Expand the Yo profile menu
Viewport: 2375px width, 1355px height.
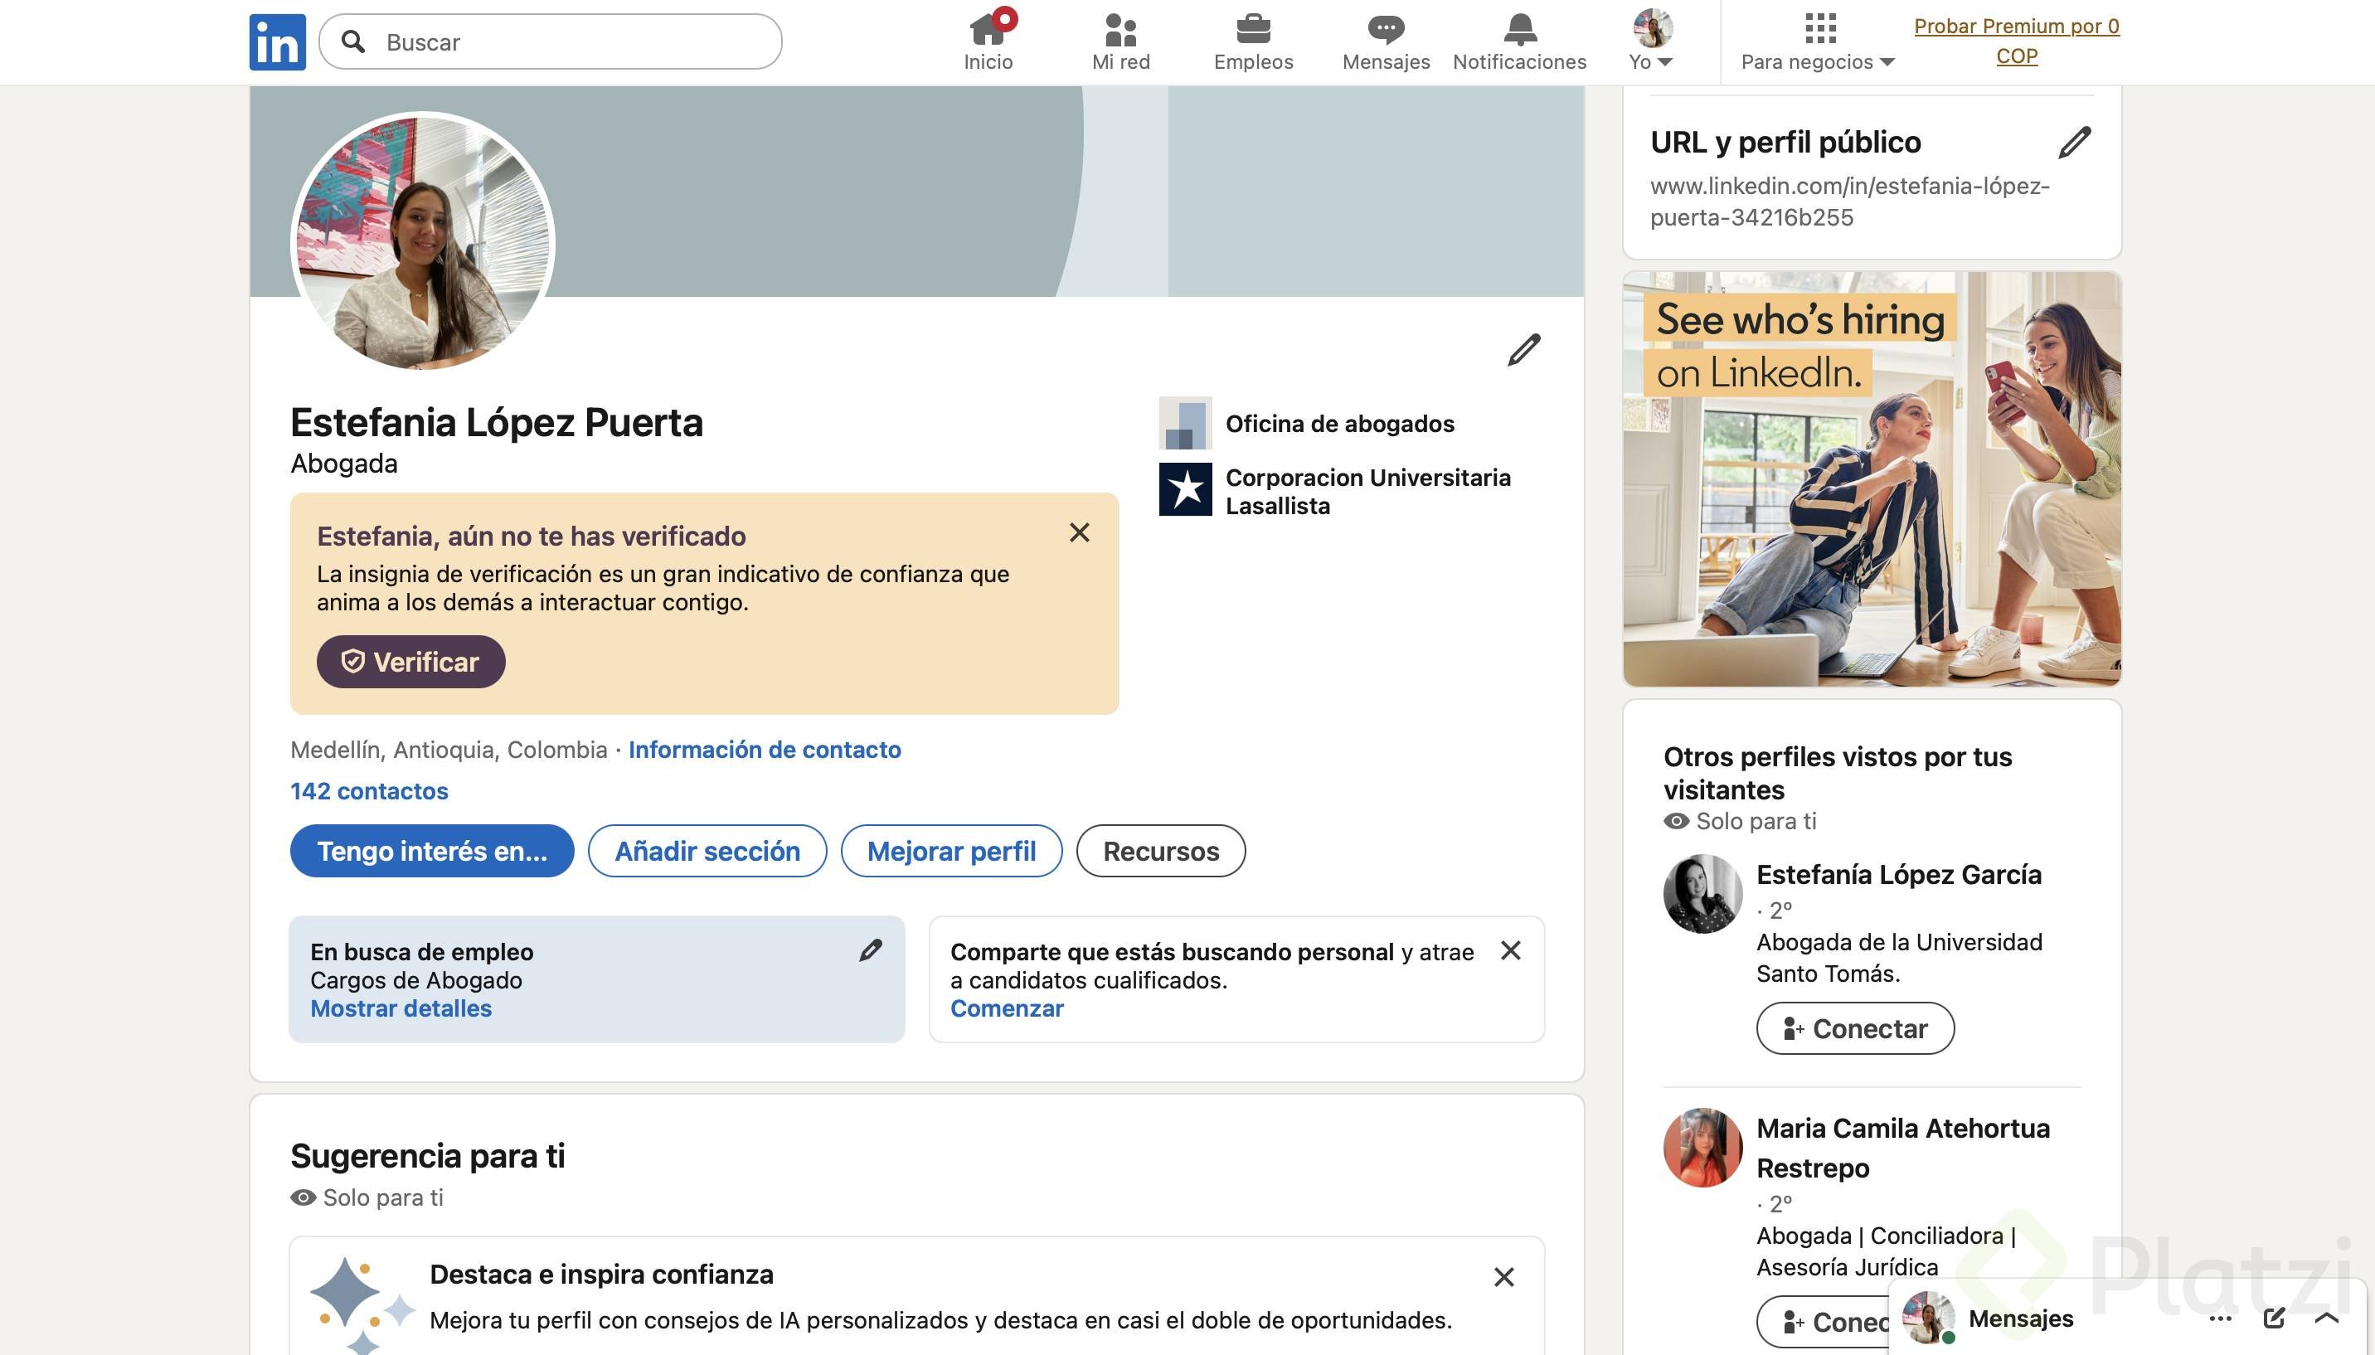[1652, 42]
